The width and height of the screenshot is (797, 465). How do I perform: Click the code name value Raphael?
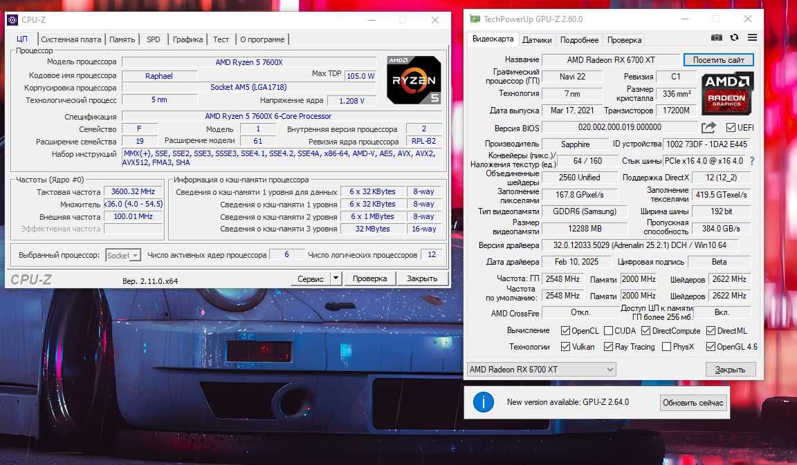159,75
